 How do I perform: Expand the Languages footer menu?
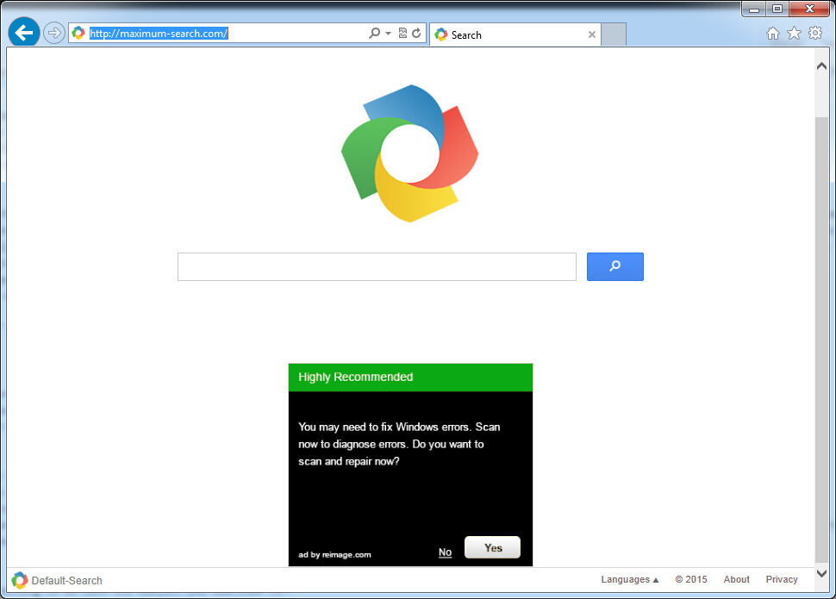tap(630, 579)
